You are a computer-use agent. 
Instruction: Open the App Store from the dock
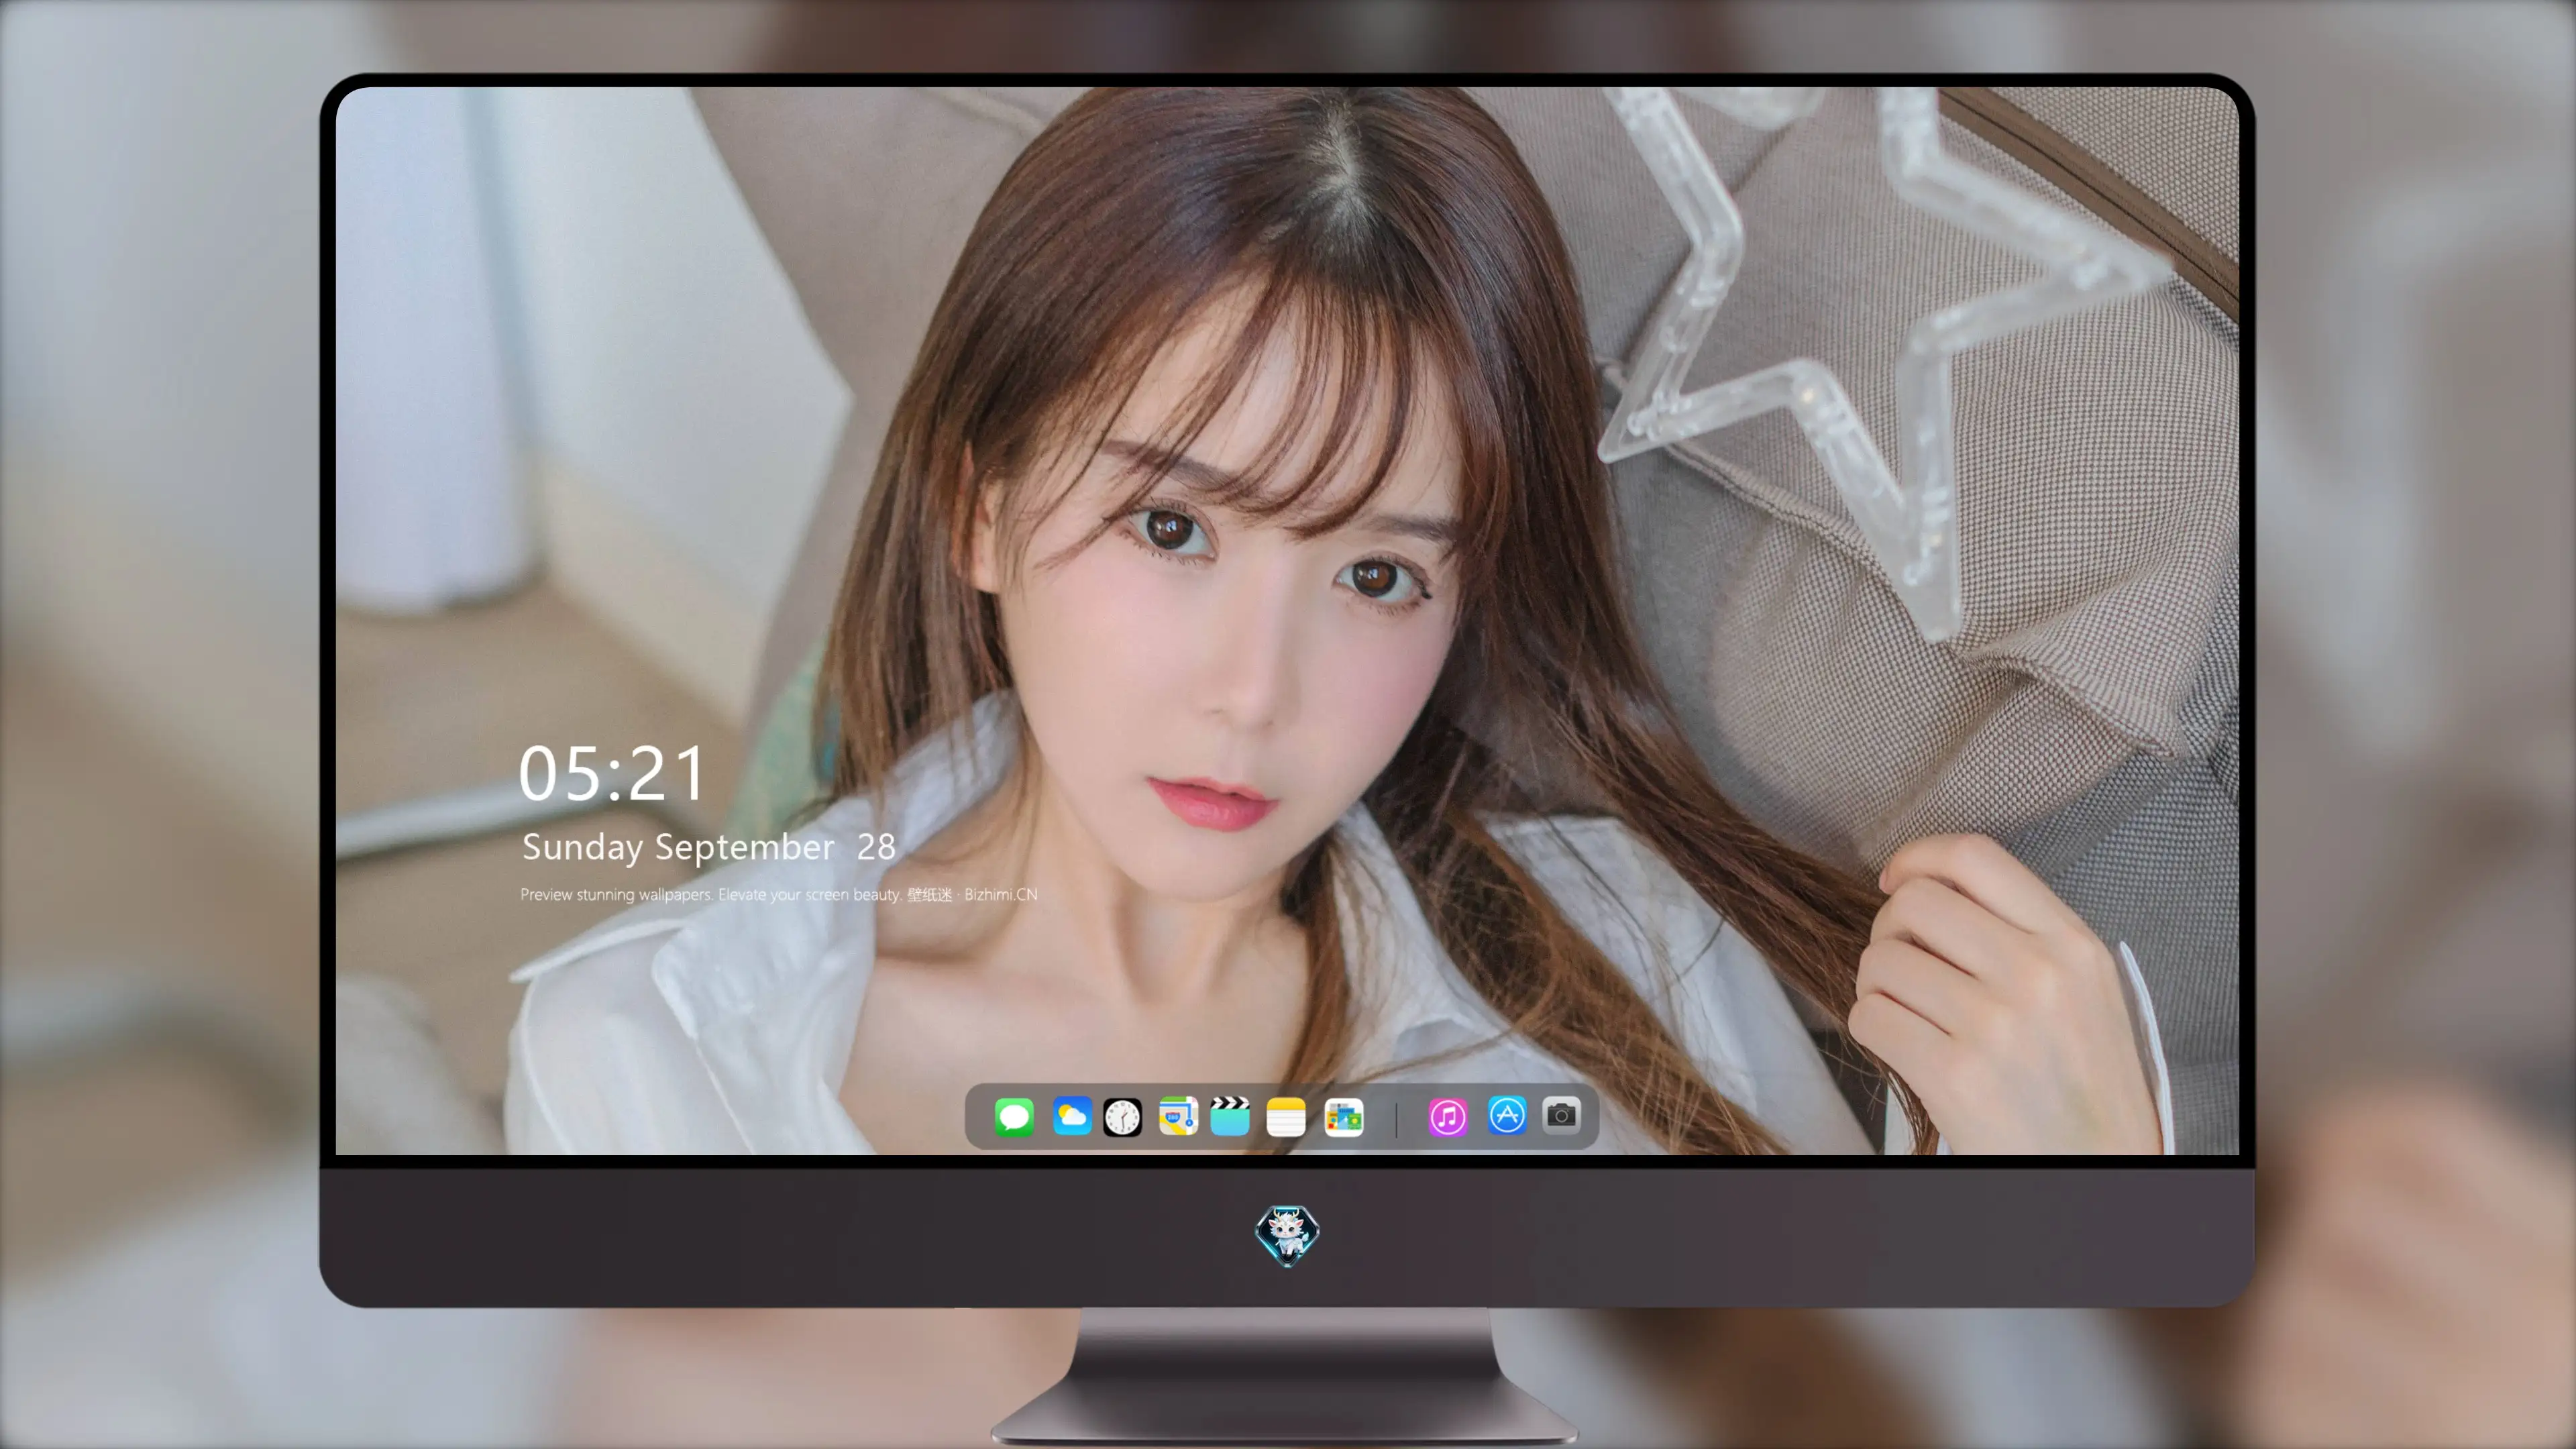point(1507,1115)
